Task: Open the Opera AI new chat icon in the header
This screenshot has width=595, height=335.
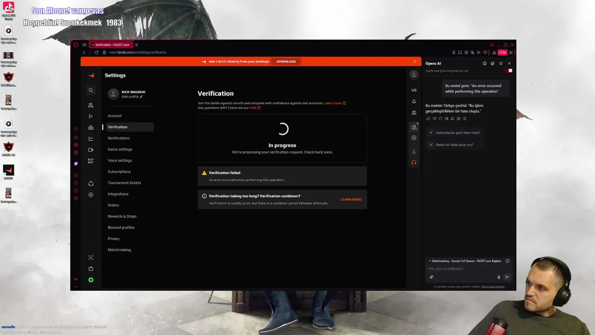Action: [x=493, y=63]
